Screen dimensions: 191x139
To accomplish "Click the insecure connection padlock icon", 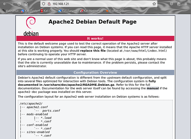I will click(49, 4).
